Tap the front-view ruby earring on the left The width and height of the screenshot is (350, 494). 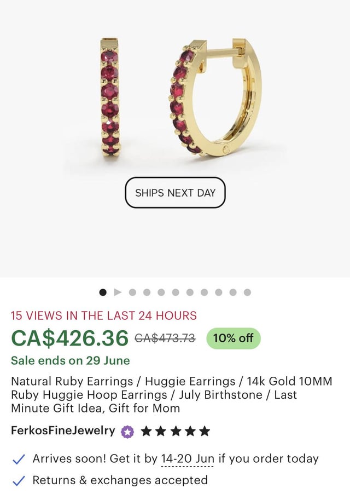tap(110, 96)
